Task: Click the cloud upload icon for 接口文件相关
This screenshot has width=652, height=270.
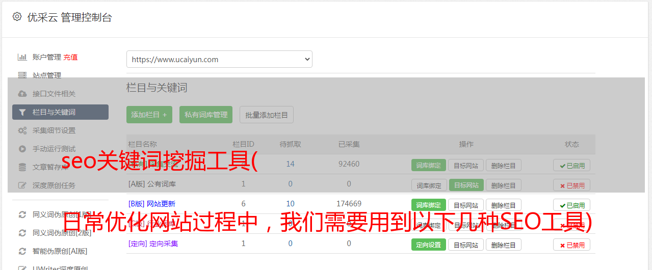Action: [x=22, y=94]
